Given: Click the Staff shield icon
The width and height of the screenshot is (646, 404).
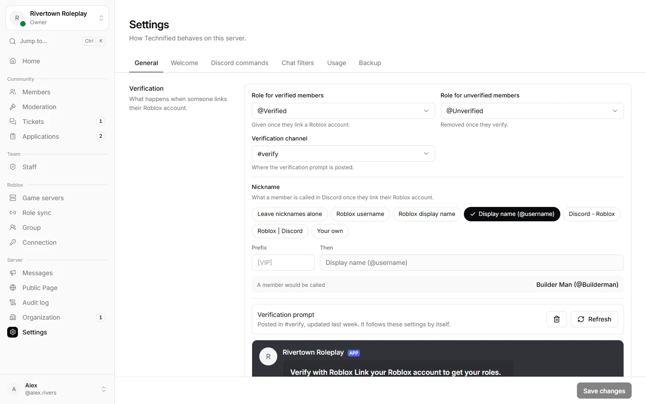Looking at the screenshot, I should pyautogui.click(x=13, y=167).
